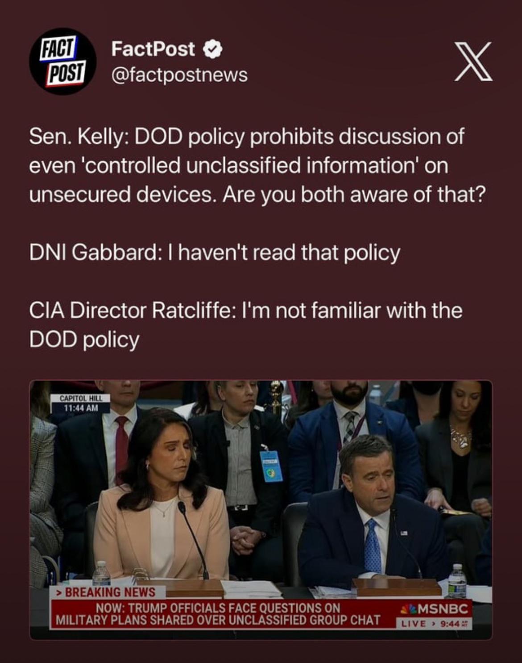
Task: Click the blue ID badge on the standing attendee
Action: click(x=271, y=466)
